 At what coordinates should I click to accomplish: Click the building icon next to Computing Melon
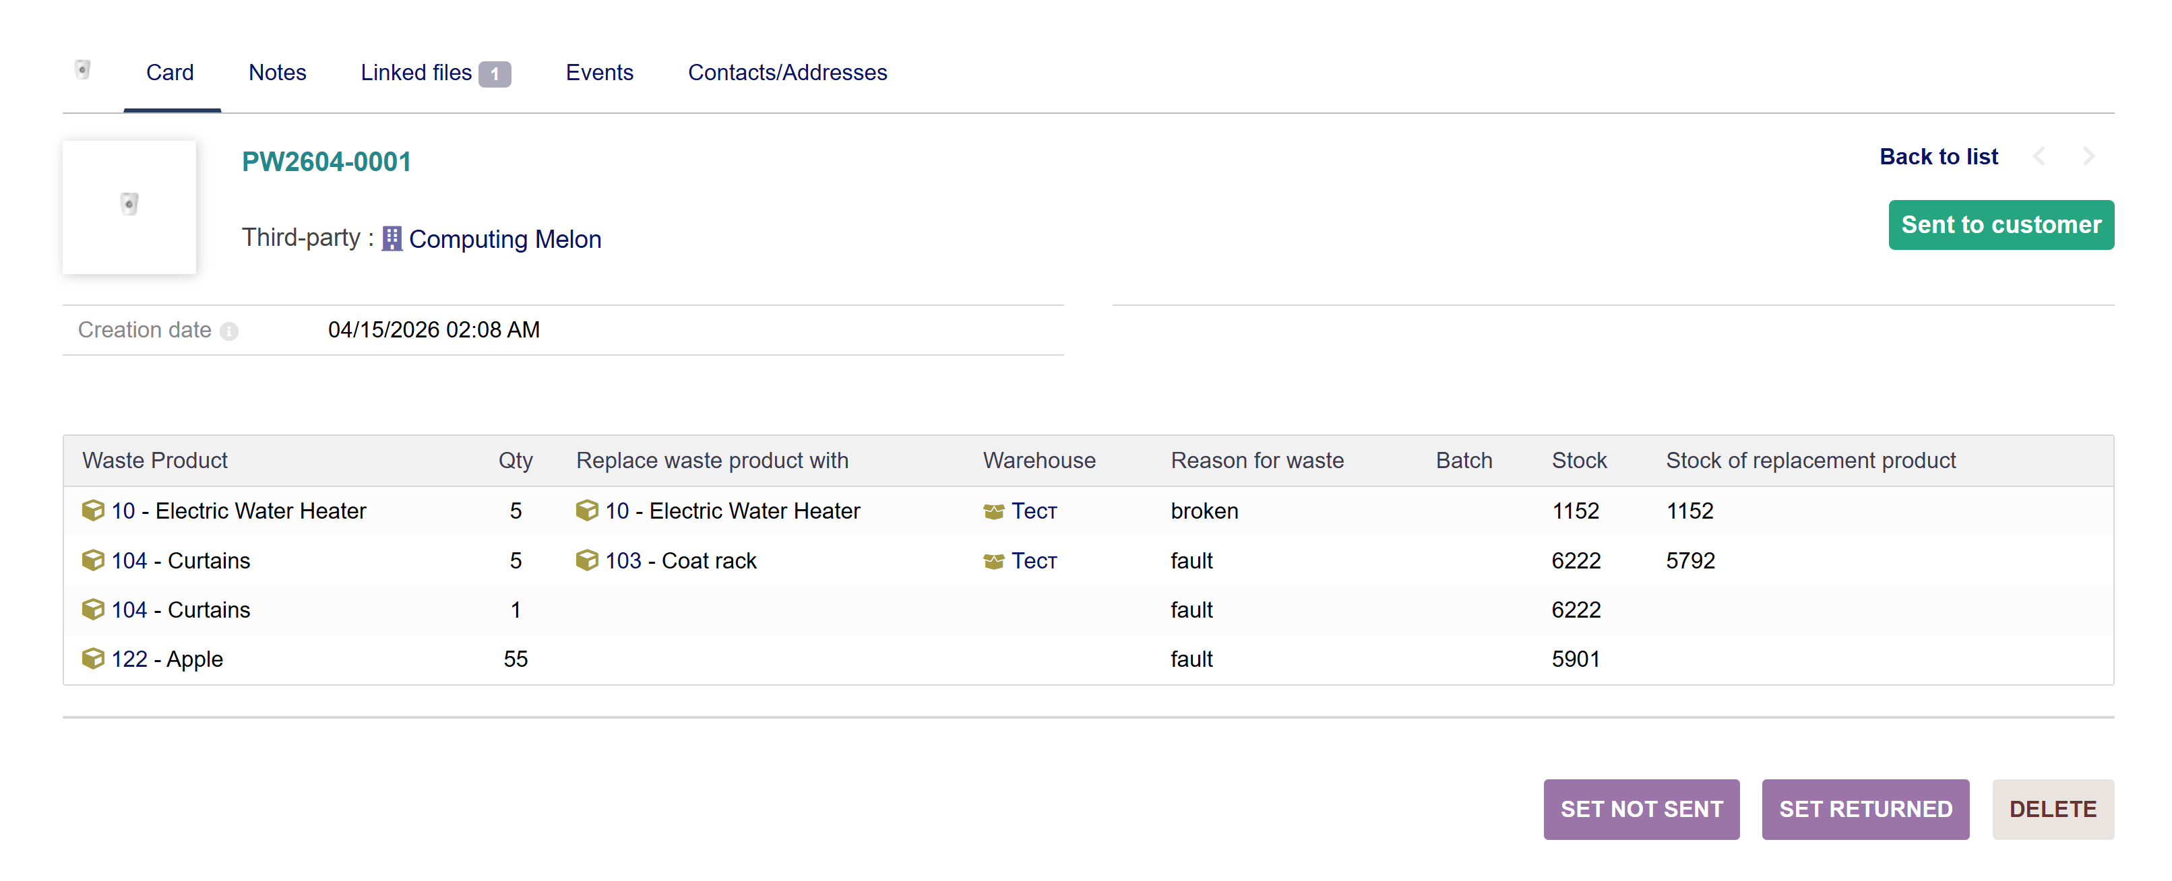pos(392,239)
